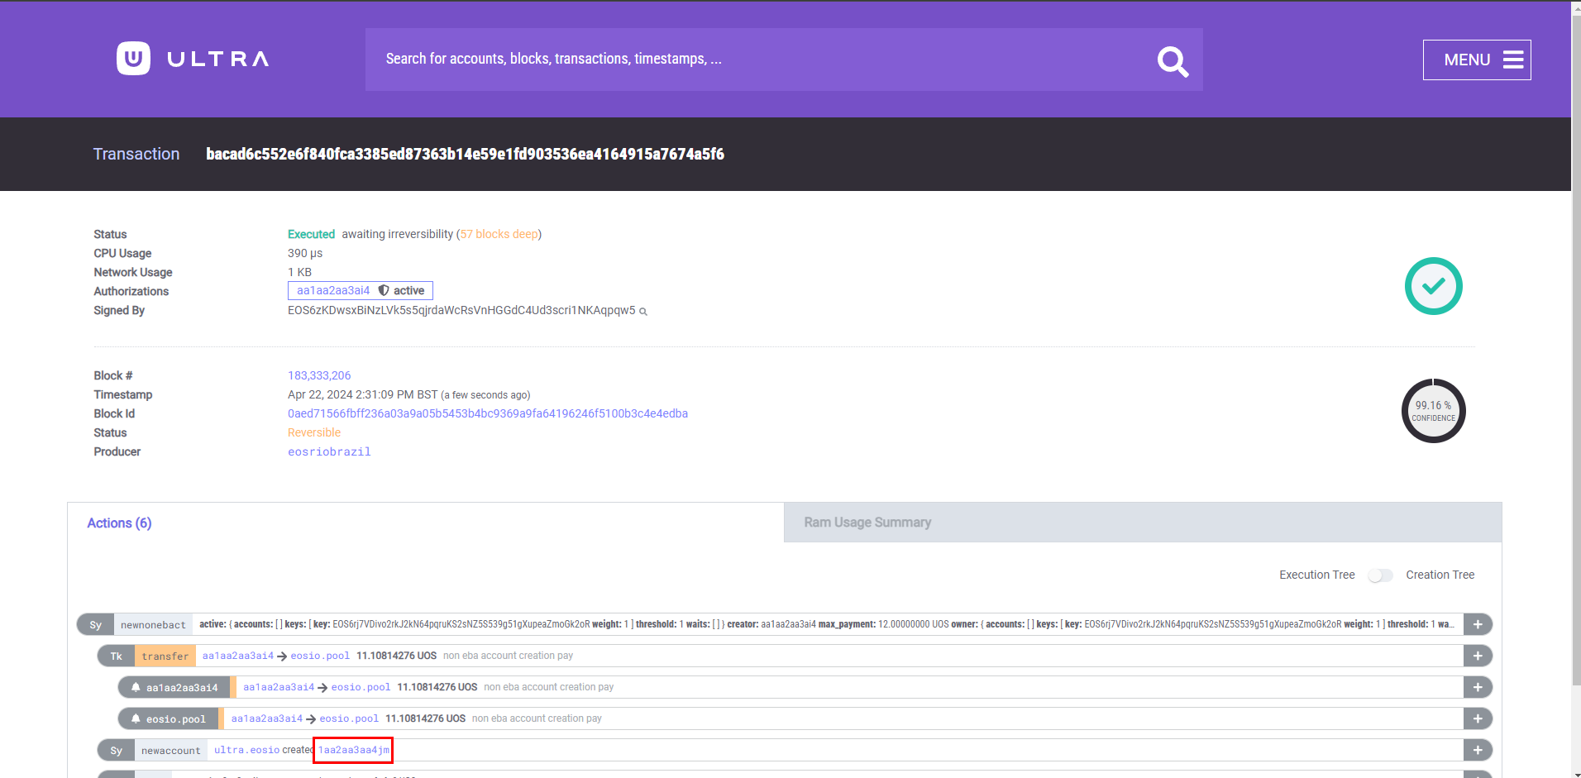Click the green executed checkmark icon

click(x=1434, y=286)
